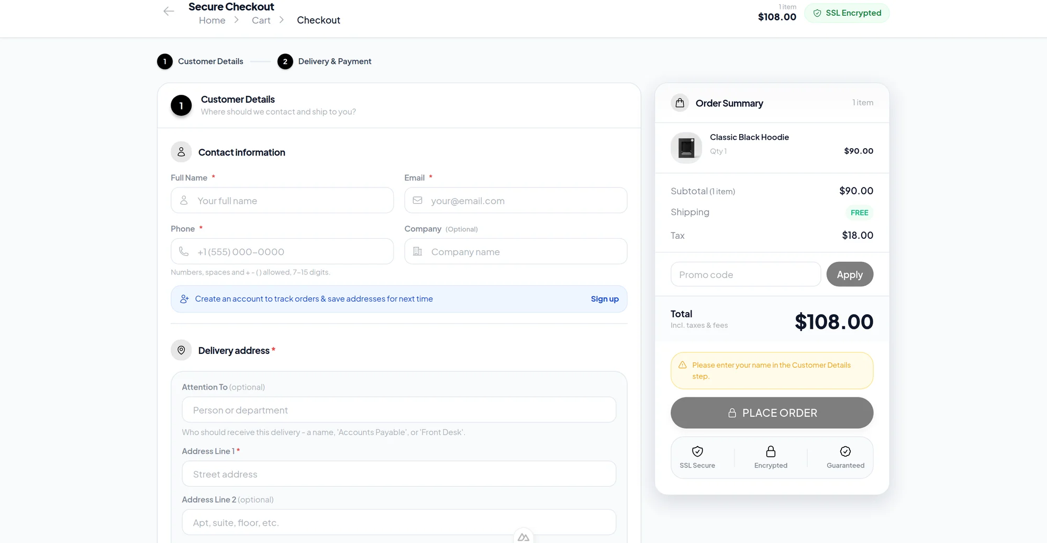Image resolution: width=1047 pixels, height=543 pixels.
Task: Click the 'Please enter your name' warning message
Action: tap(771, 371)
